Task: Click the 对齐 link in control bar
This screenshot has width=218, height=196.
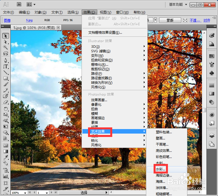Action: click(x=207, y=21)
